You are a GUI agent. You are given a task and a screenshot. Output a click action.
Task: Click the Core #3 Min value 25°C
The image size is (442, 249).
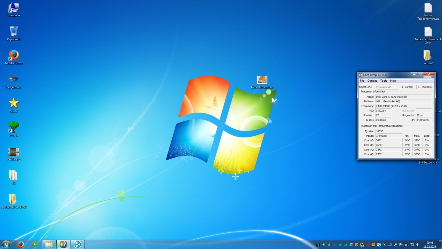coord(407,154)
